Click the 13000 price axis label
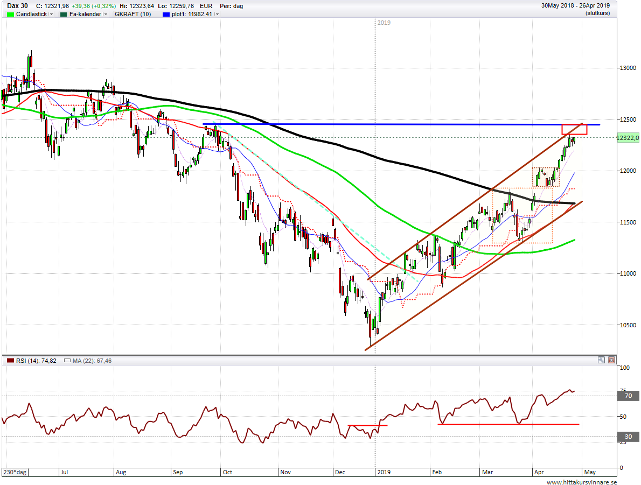The image size is (641, 485). [x=628, y=68]
